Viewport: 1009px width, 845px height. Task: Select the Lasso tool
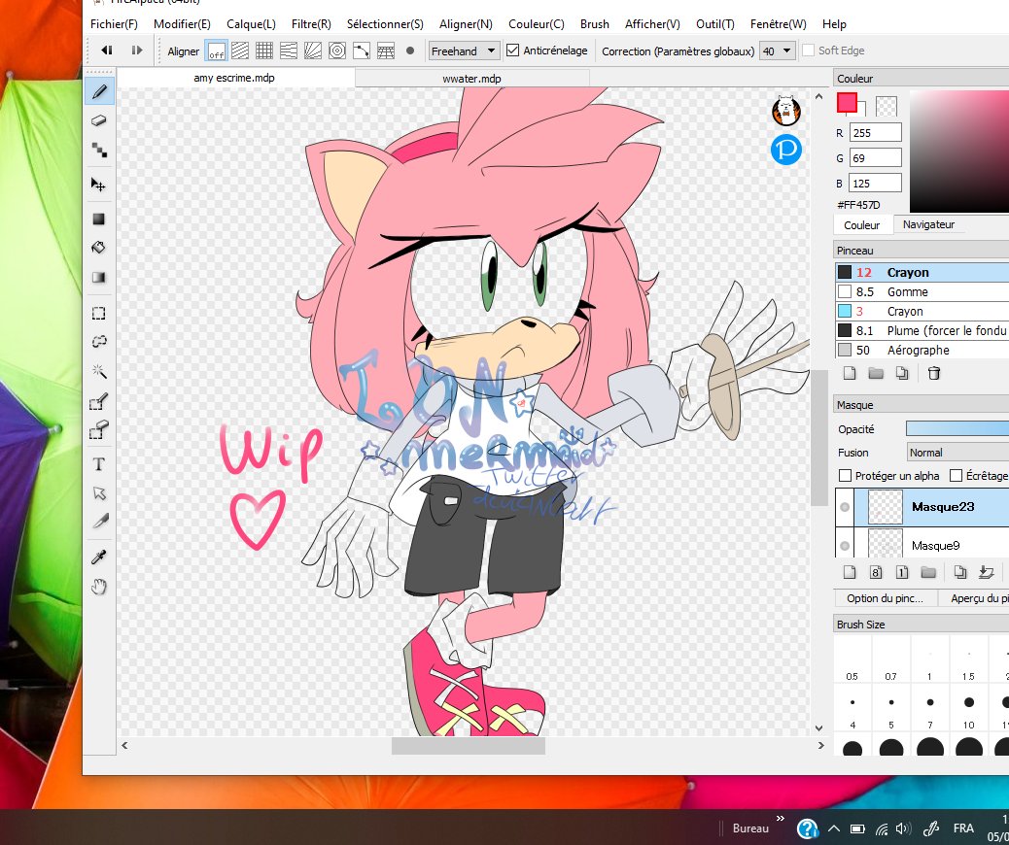coord(99,342)
